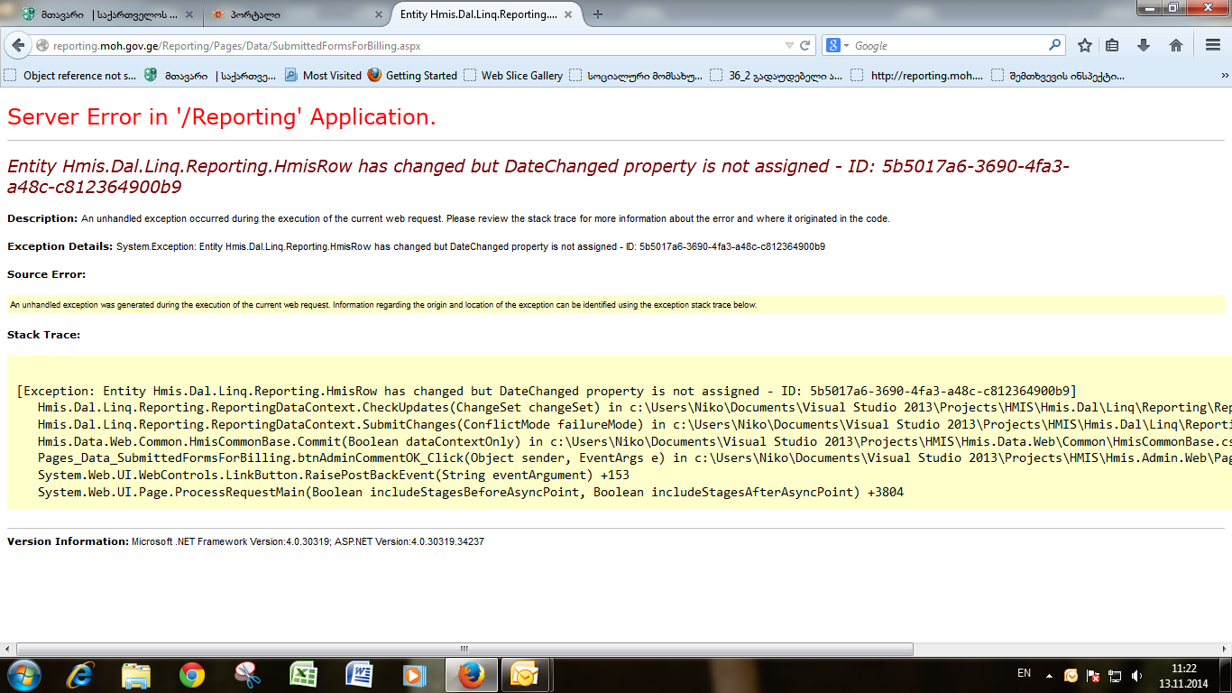Go to the Firefox Home page icon
This screenshot has height=693, width=1232.
[1175, 45]
